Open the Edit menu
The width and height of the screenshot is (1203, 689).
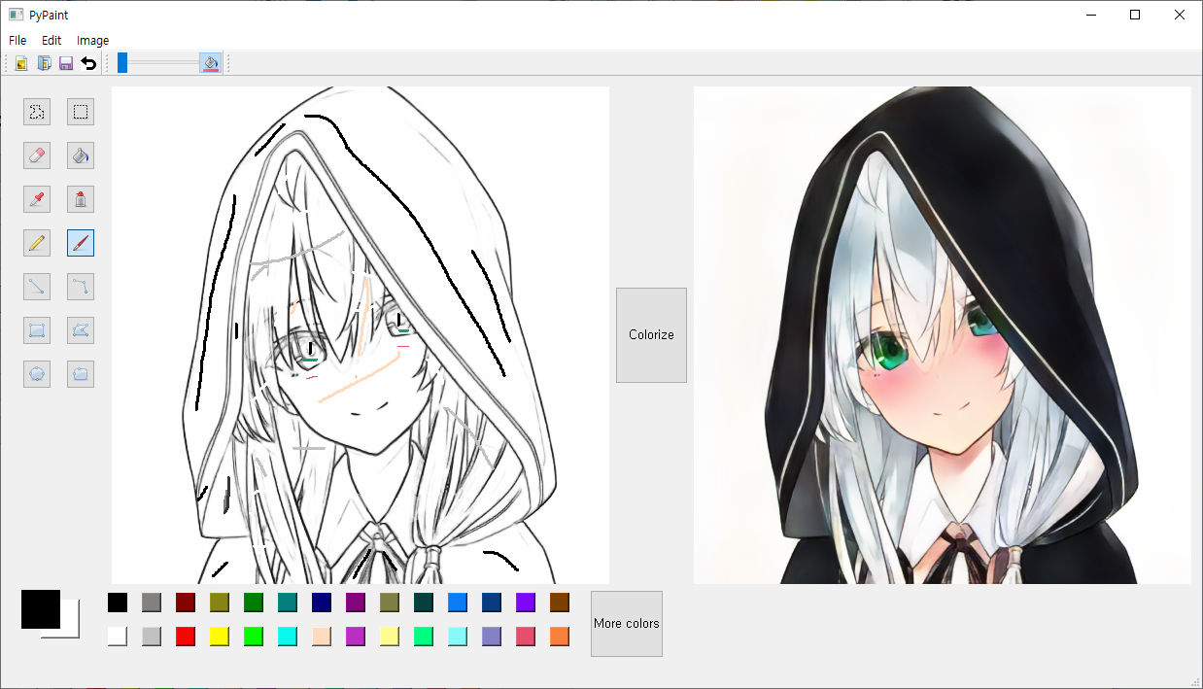(x=52, y=41)
